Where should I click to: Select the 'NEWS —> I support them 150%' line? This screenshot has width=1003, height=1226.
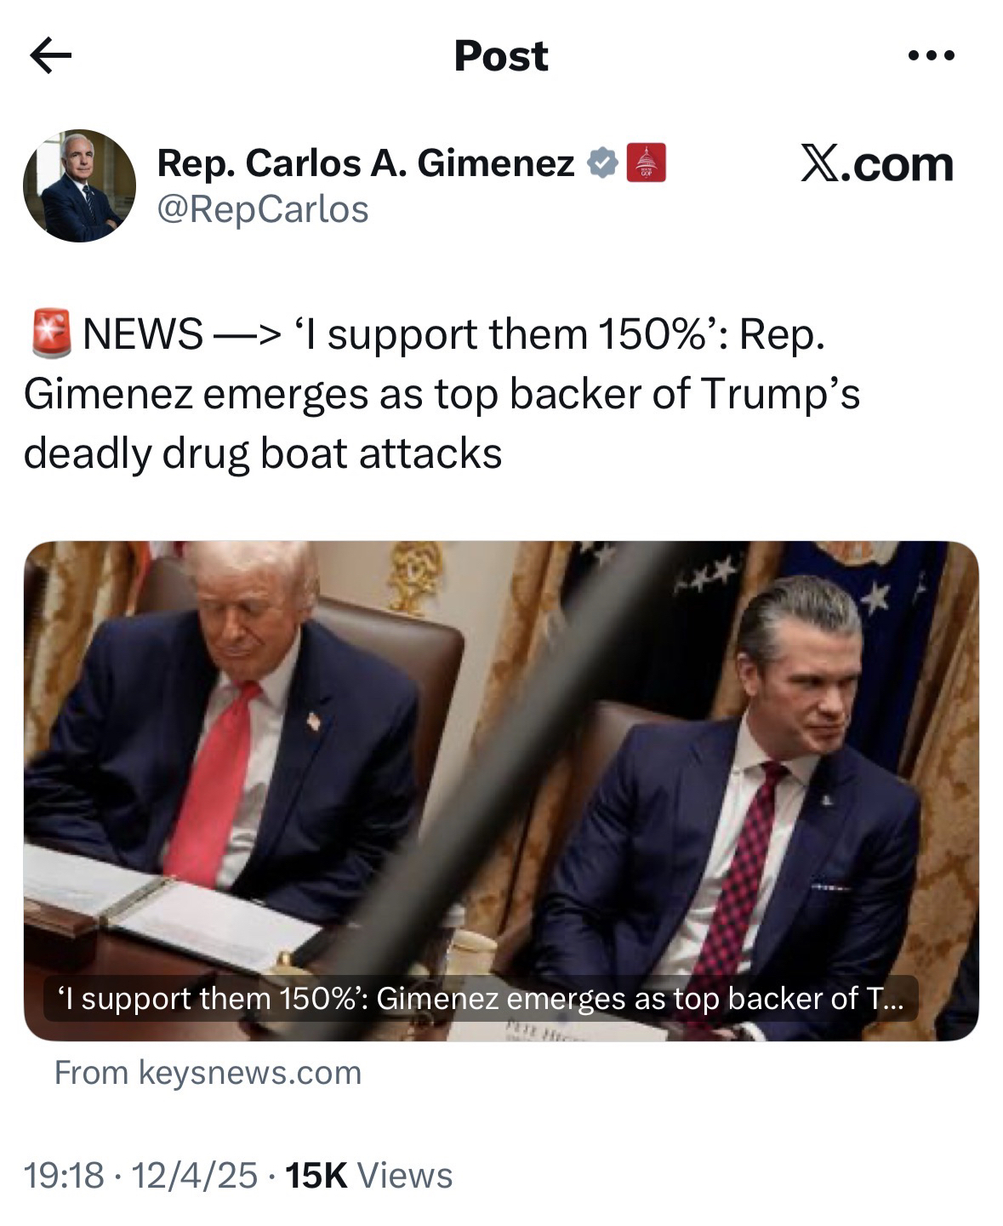click(x=454, y=334)
